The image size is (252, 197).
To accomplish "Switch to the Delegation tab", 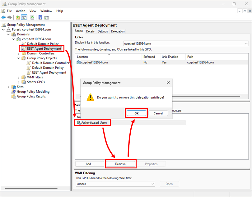I will coord(118,31).
